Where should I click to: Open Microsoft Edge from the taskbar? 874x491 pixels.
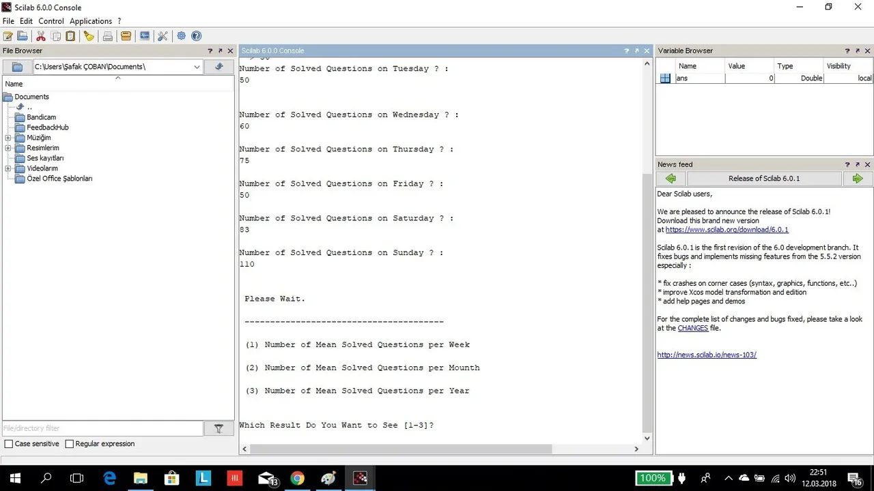[109, 478]
